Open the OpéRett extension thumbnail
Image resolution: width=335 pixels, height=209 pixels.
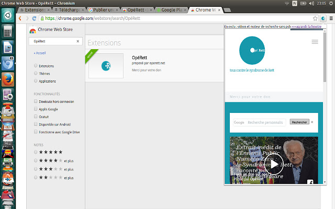(106, 66)
